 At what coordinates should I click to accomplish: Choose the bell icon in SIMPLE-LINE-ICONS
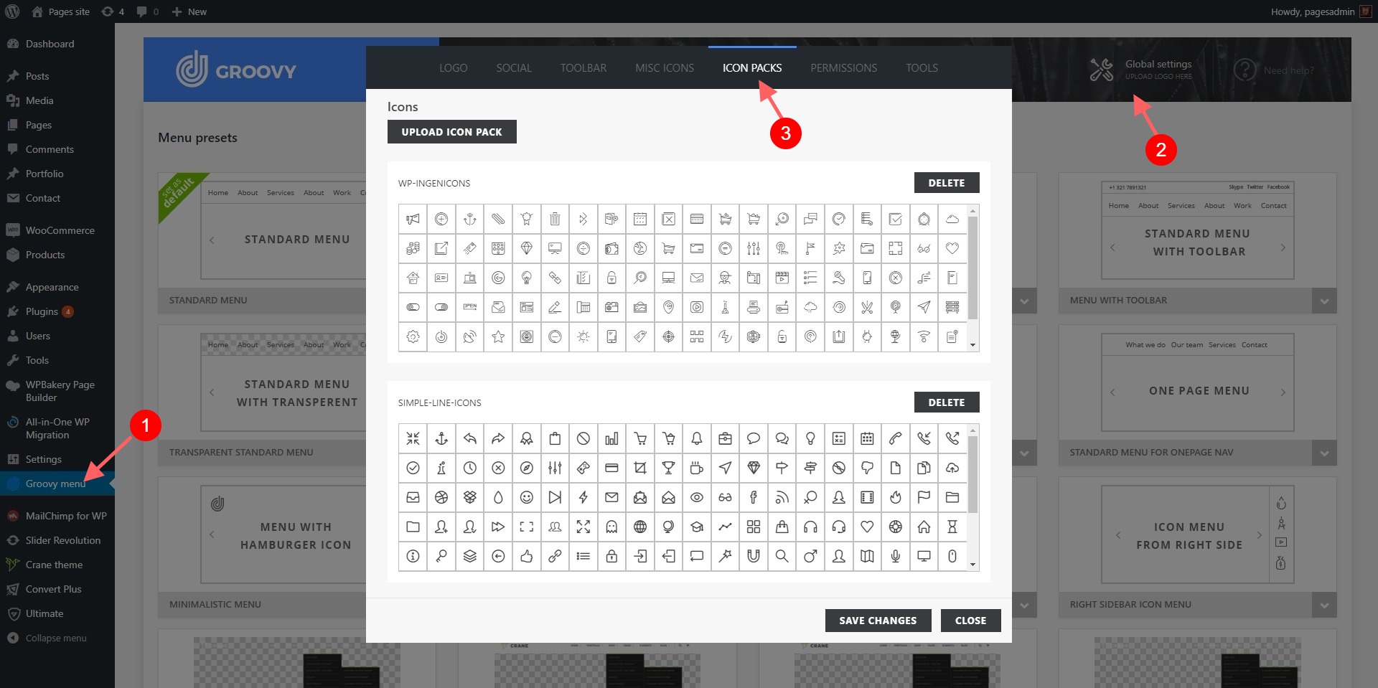tap(697, 438)
